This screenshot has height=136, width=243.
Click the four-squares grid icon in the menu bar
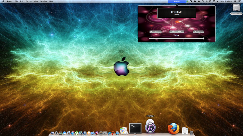tap(191, 1)
